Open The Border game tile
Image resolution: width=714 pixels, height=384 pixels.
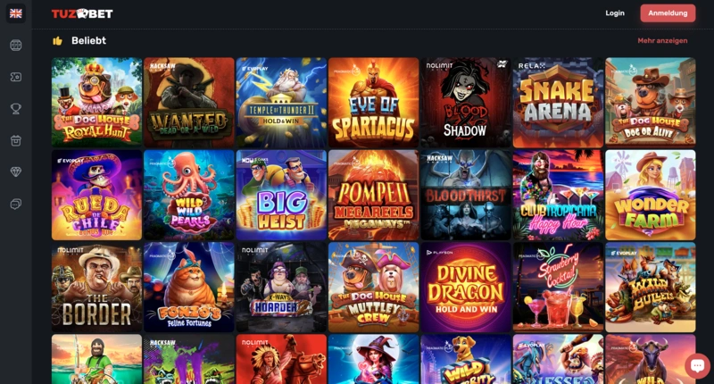pos(96,288)
